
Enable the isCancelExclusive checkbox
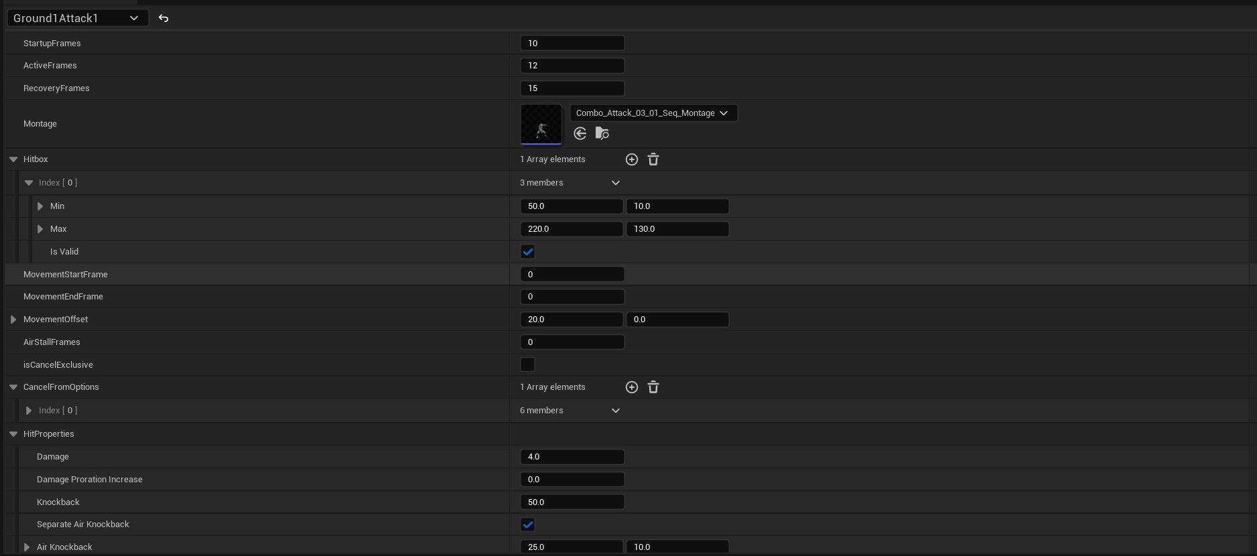(x=528, y=364)
